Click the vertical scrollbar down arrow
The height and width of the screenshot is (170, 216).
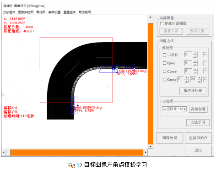[x=151, y=147]
